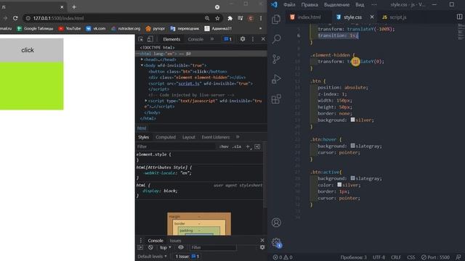The width and height of the screenshot is (465, 261).
Task: Zoom indicator in address bar
Action: pos(207,18)
